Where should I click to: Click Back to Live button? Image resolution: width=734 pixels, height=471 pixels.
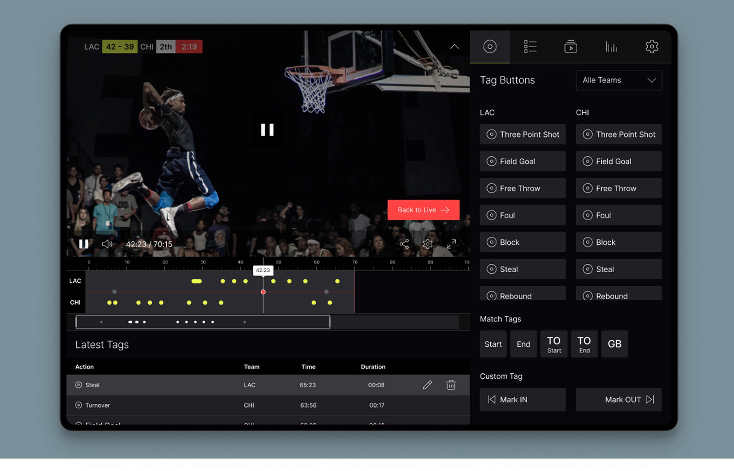[423, 210]
